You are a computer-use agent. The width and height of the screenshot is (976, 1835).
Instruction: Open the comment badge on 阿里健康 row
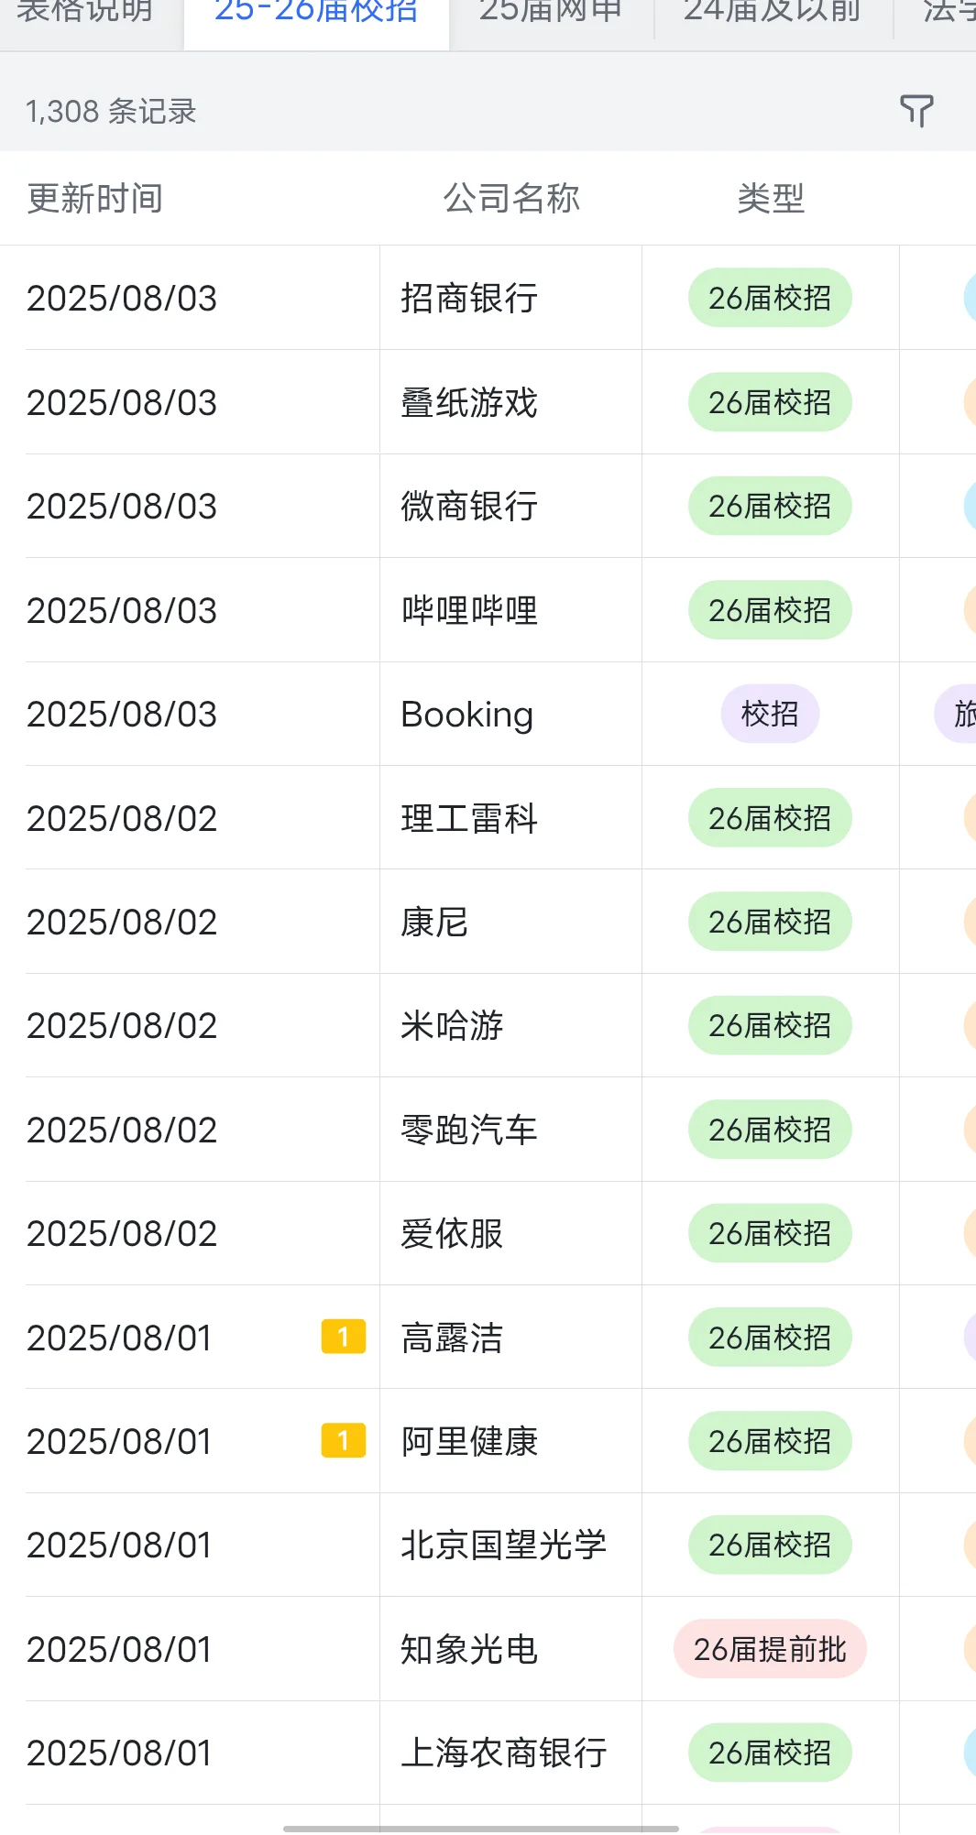pos(344,1440)
